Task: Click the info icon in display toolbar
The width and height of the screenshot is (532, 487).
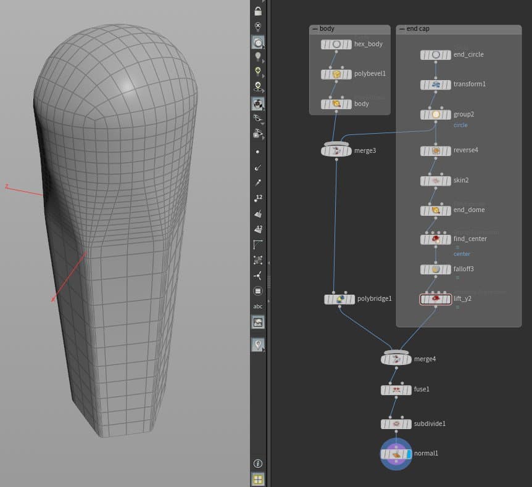Action: [x=258, y=464]
